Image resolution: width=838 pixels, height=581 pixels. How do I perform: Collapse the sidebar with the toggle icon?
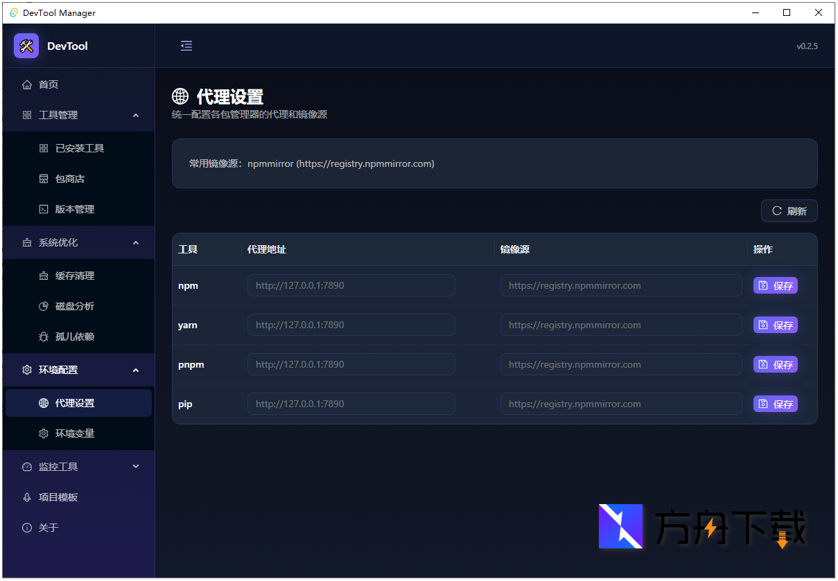coord(186,46)
